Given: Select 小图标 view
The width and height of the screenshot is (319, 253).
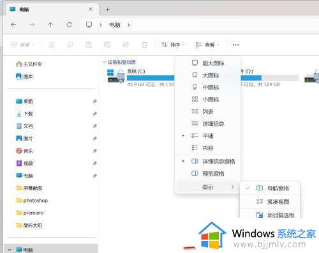Looking at the screenshot, I should [208, 100].
